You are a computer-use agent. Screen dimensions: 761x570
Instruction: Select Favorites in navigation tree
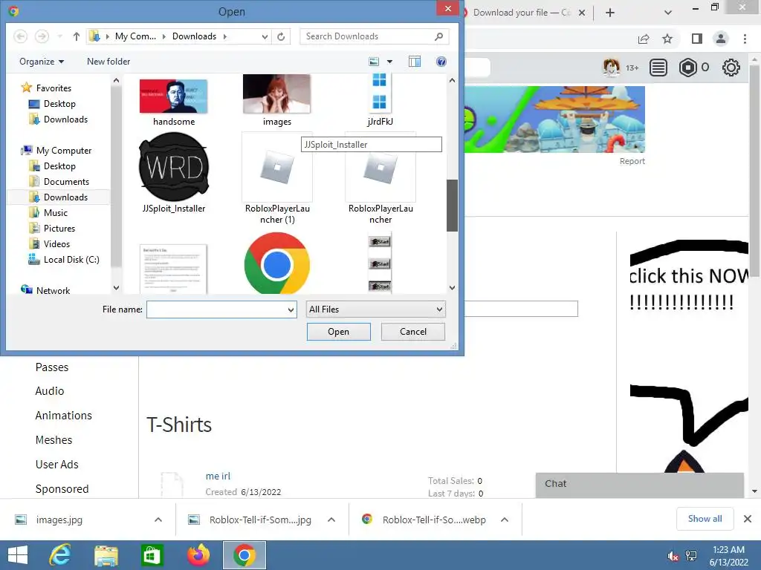pyautogui.click(x=46, y=88)
